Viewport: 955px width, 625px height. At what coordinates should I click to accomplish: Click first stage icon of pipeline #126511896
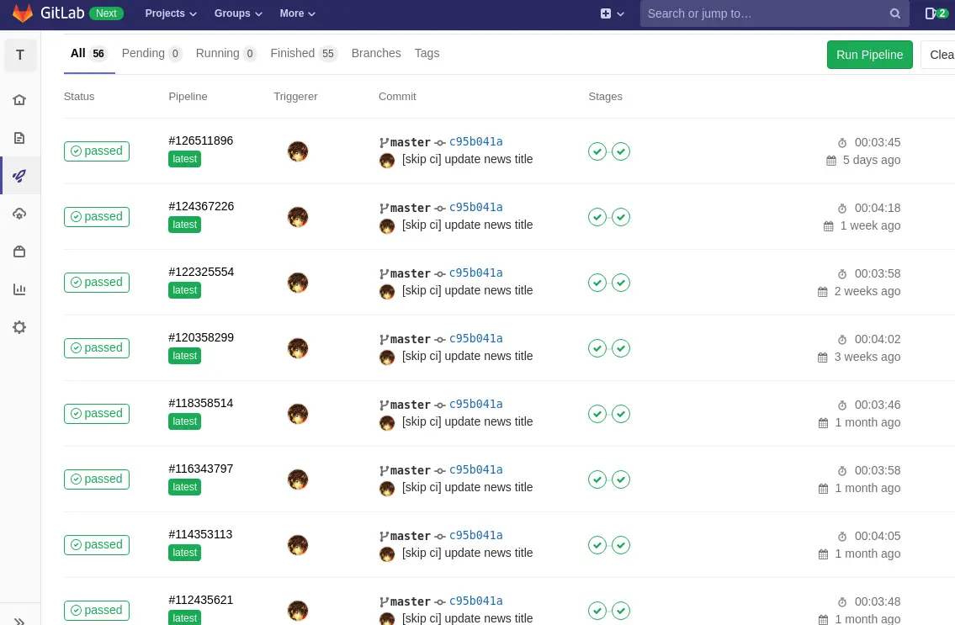(x=597, y=151)
